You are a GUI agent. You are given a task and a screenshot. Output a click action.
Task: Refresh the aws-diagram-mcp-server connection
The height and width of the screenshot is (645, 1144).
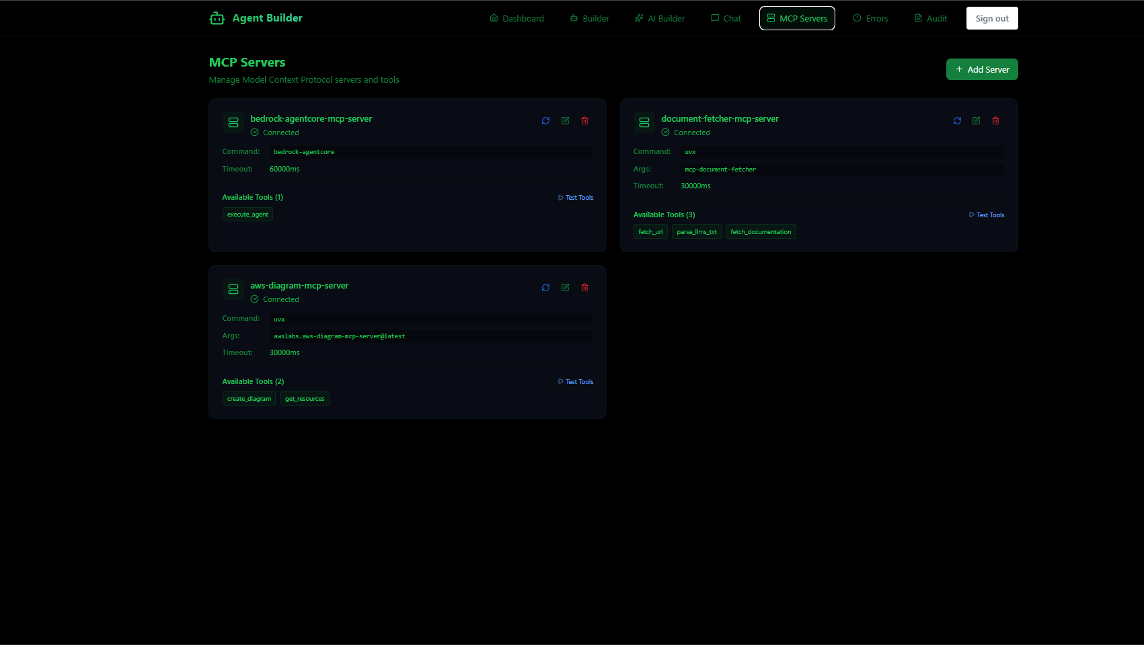[x=545, y=288]
